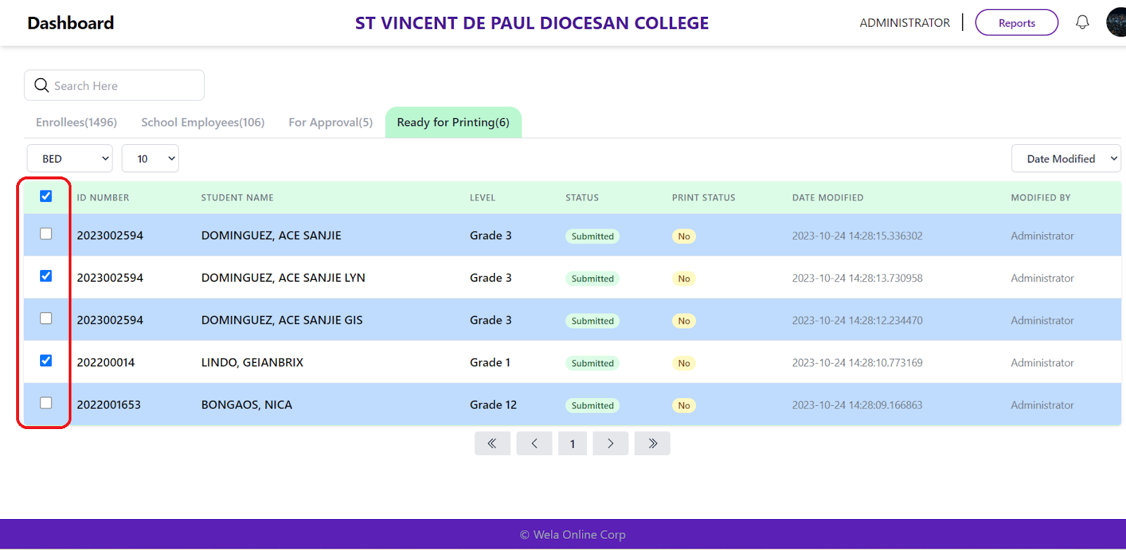Click the No print badge for LINDO, GEIANBRIX
The width and height of the screenshot is (1126, 550).
[x=684, y=363]
